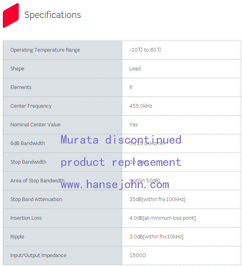Viewport: 242px width, 267px height.
Task: Select the 455.0kHz value
Action: click(141, 106)
